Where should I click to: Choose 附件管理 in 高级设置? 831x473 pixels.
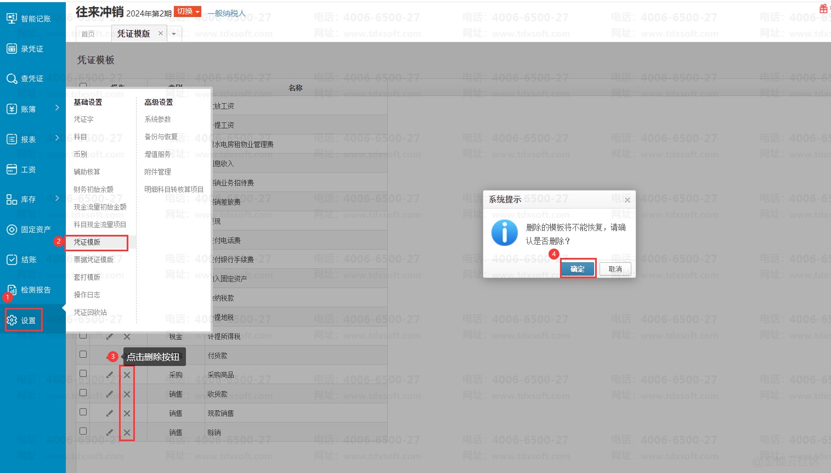(x=157, y=172)
